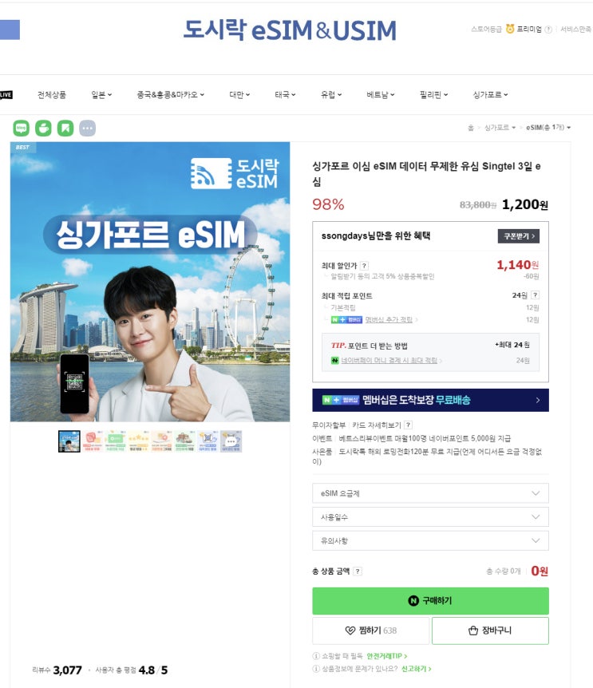Select the second product image thumbnail

pyautogui.click(x=93, y=441)
